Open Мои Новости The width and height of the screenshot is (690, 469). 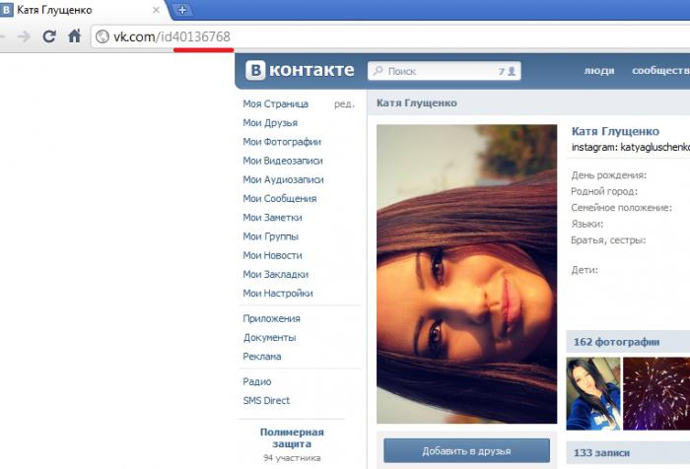pyautogui.click(x=272, y=255)
